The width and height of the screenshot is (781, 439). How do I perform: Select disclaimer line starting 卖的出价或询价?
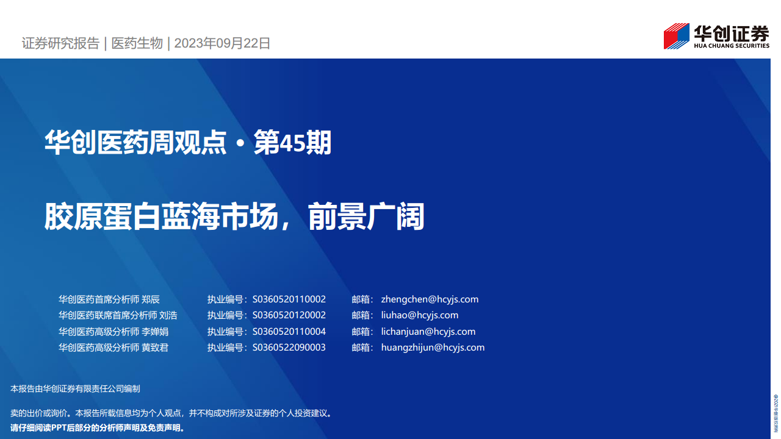click(171, 413)
